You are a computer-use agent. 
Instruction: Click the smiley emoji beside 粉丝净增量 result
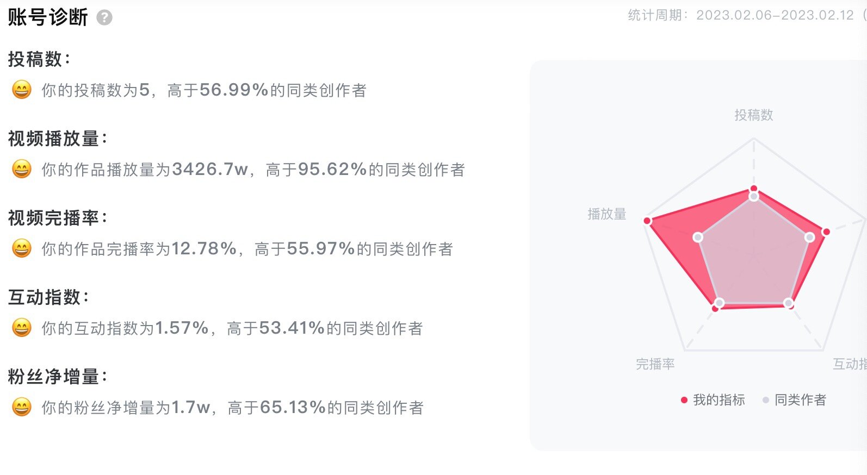[22, 407]
